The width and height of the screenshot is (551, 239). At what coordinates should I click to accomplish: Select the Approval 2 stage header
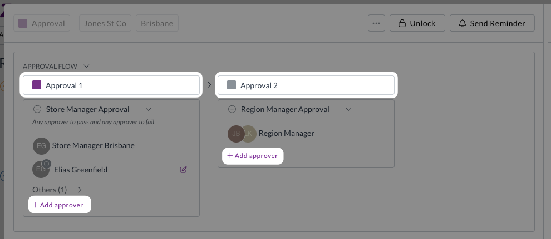tap(306, 85)
